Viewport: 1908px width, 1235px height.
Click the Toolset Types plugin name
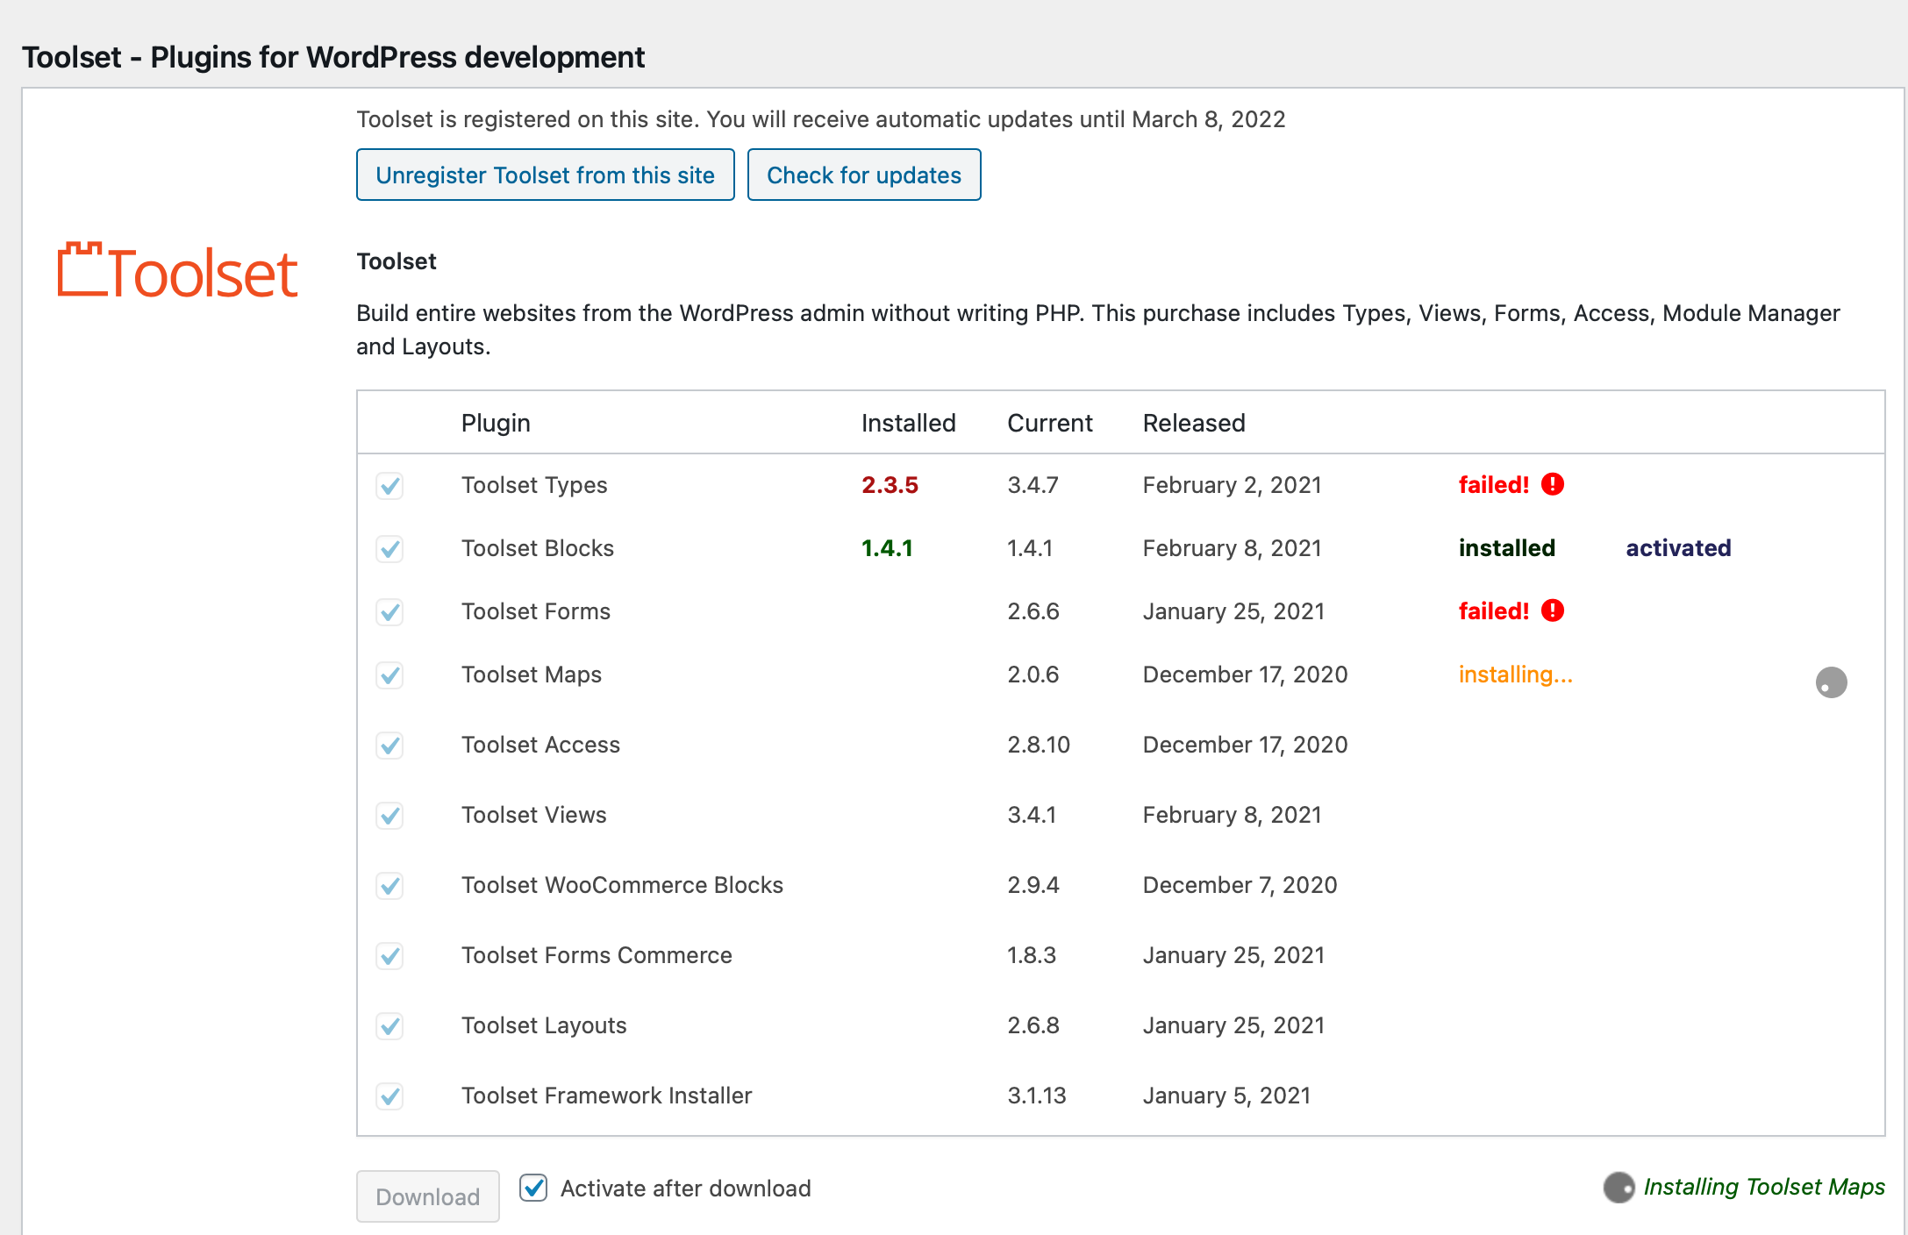[534, 485]
